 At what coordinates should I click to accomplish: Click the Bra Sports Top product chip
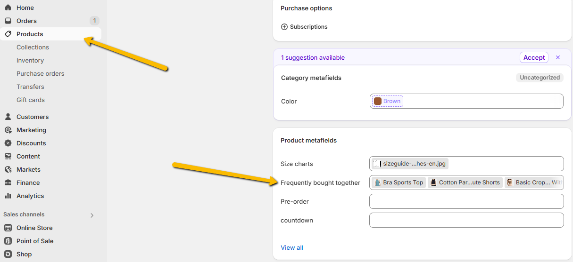click(399, 183)
